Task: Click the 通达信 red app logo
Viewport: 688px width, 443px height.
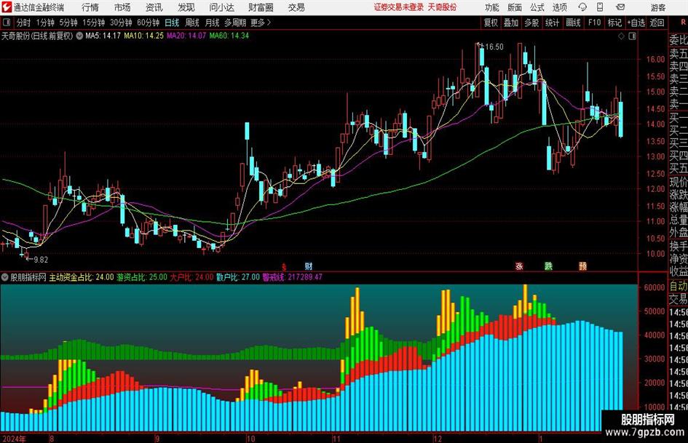Action: click(x=6, y=7)
